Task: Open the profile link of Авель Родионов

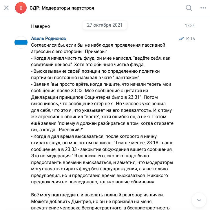Action: coord(48,39)
